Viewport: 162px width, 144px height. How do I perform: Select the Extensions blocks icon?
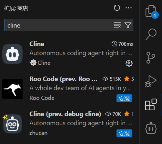point(151,104)
